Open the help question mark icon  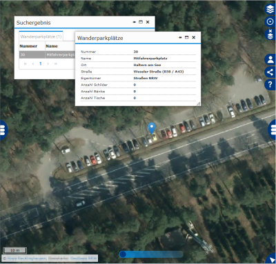(270, 85)
